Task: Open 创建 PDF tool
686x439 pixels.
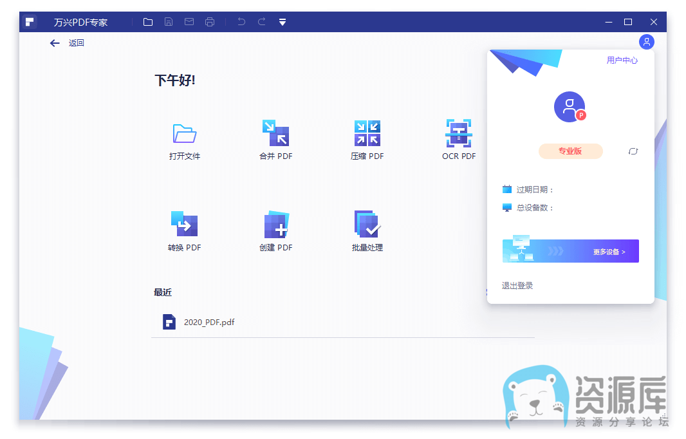Action: pyautogui.click(x=275, y=231)
